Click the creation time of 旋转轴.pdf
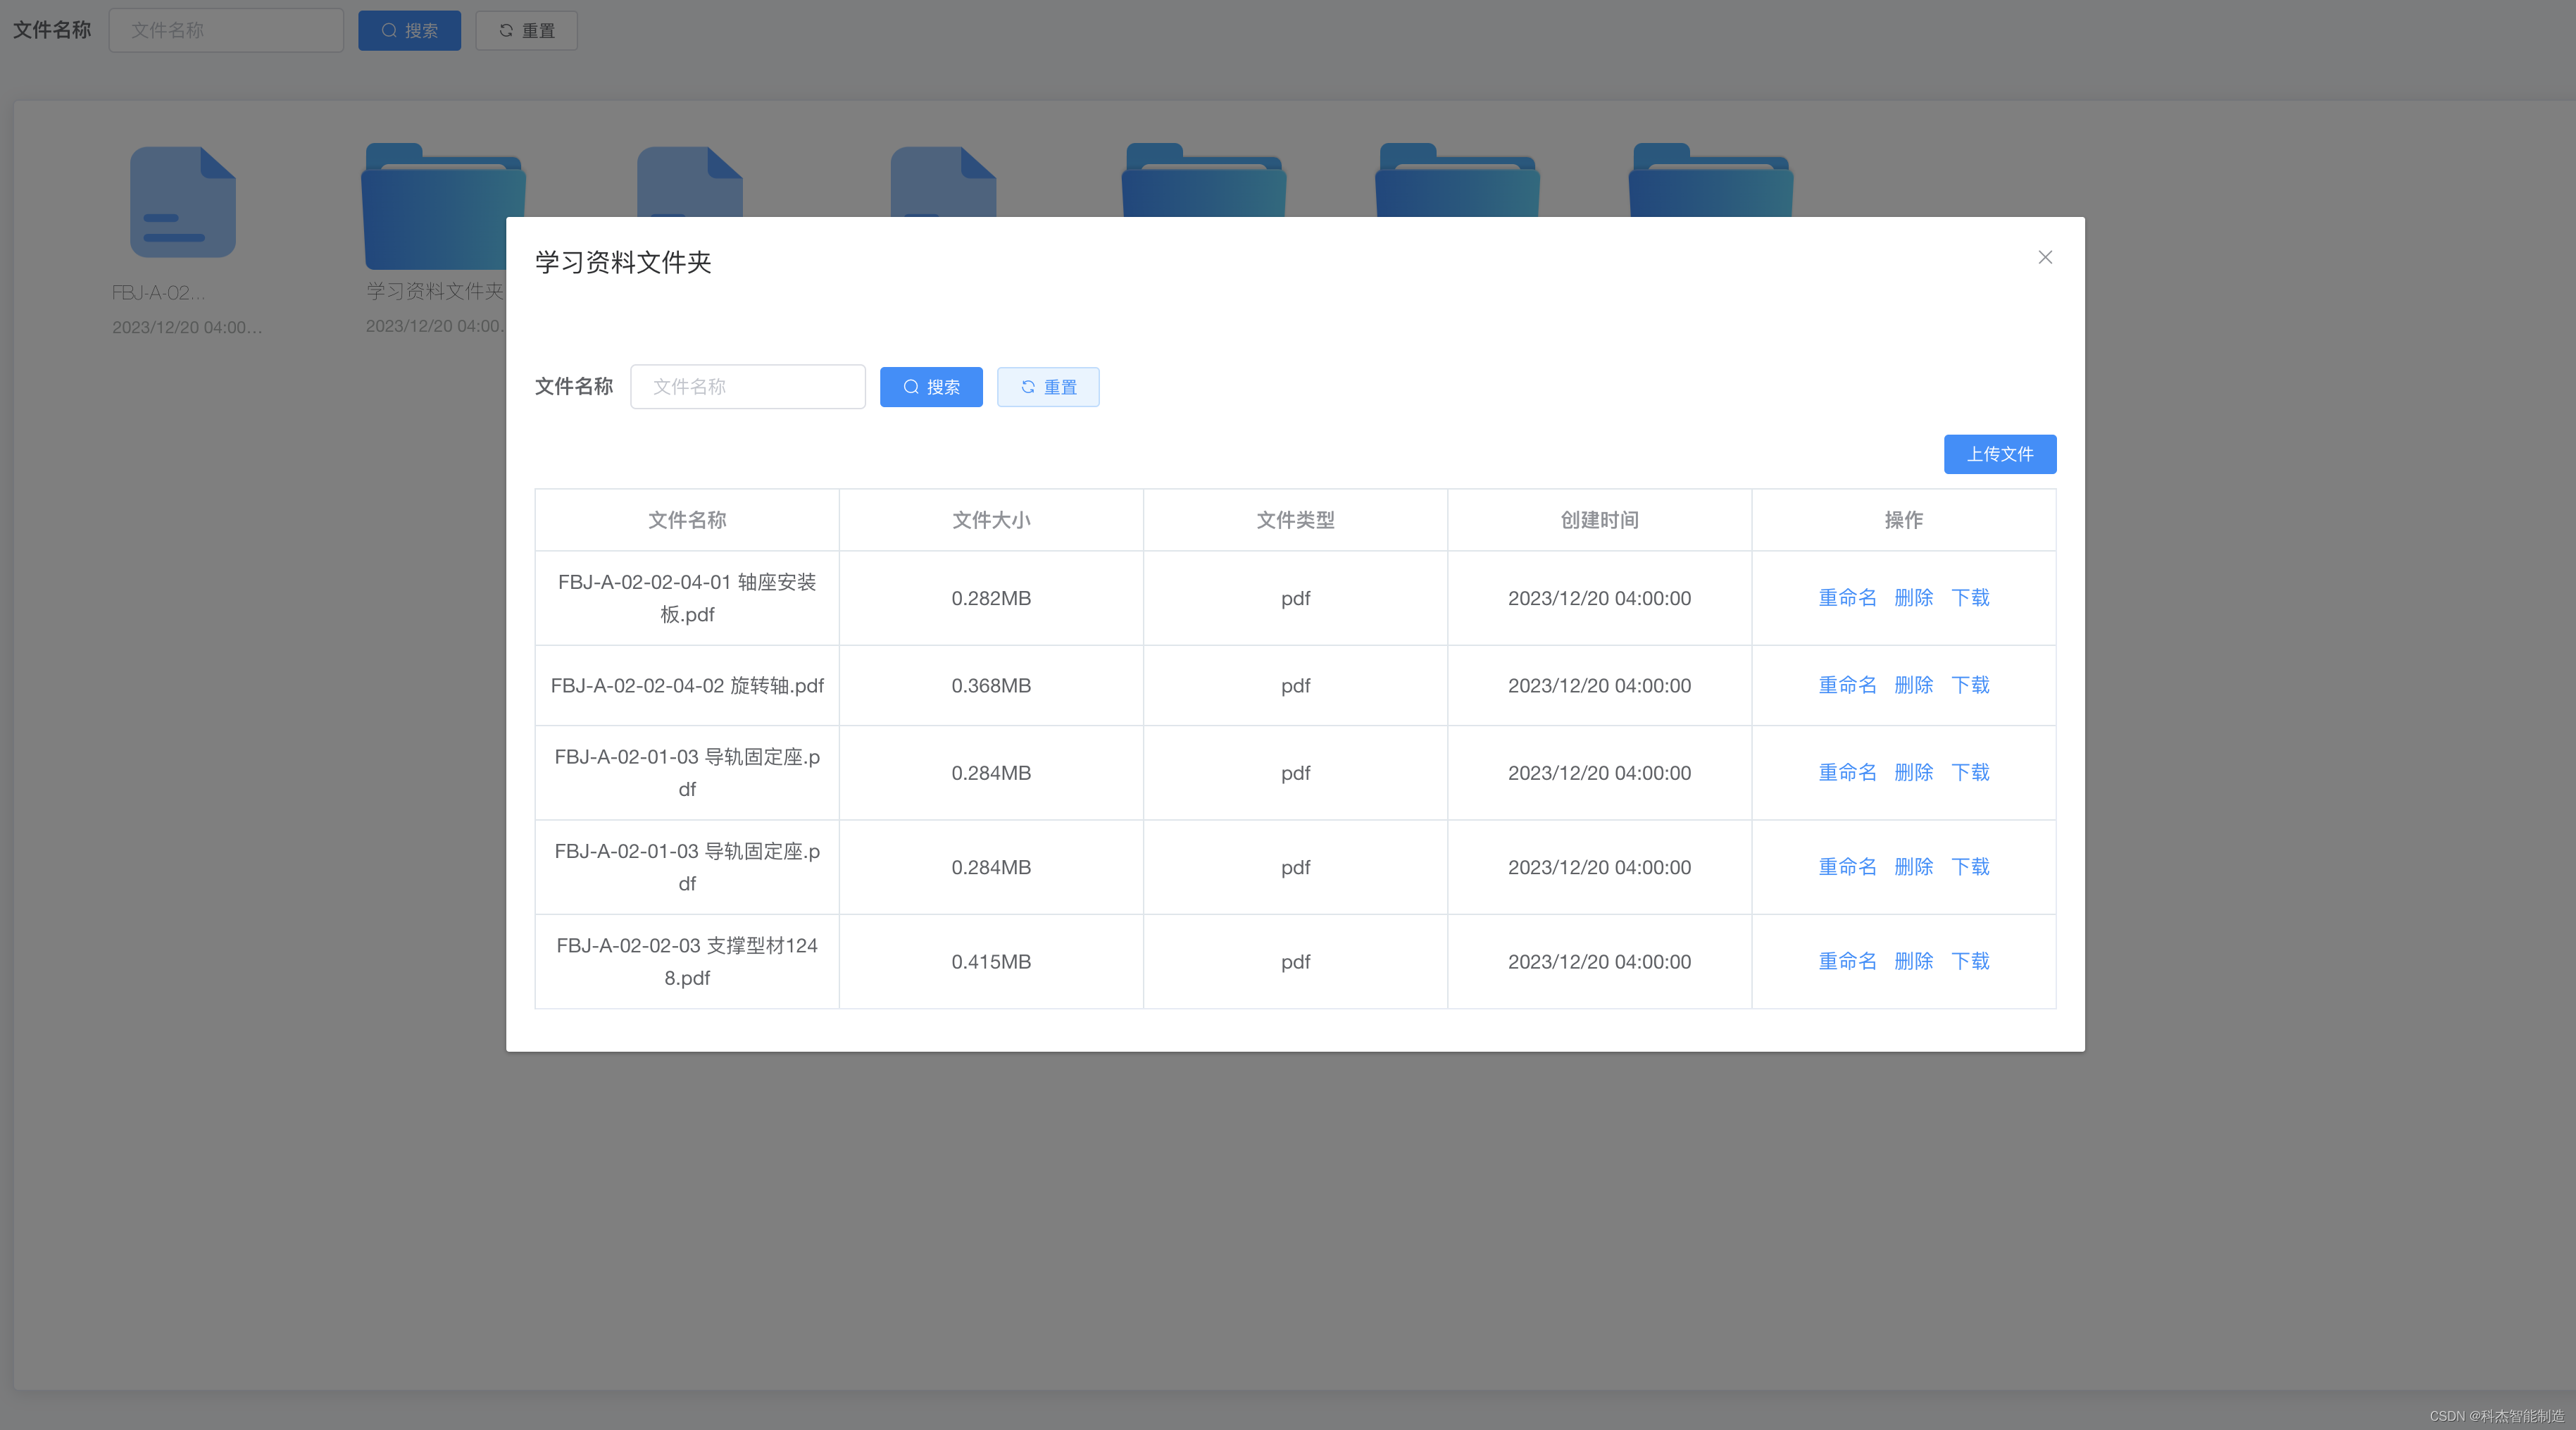 coord(1599,685)
